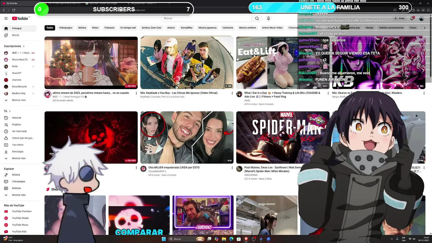This screenshot has width=432, height=243.
Task: Open Shura Hiwa Ch. subscription
Action: tap(19, 60)
